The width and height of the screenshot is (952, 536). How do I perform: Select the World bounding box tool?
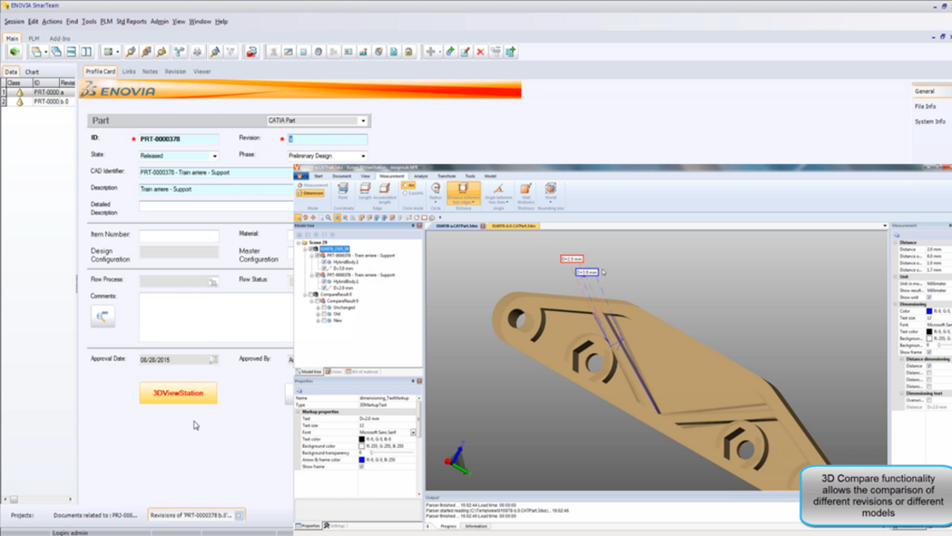(551, 191)
